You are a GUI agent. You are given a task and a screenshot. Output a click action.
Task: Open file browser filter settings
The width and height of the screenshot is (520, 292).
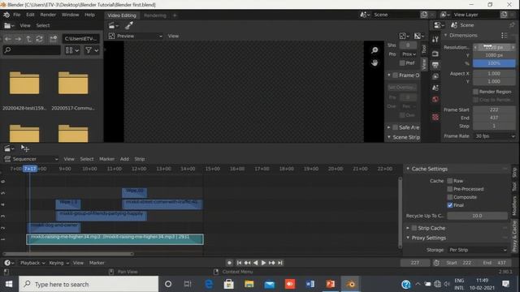[x=92, y=50]
